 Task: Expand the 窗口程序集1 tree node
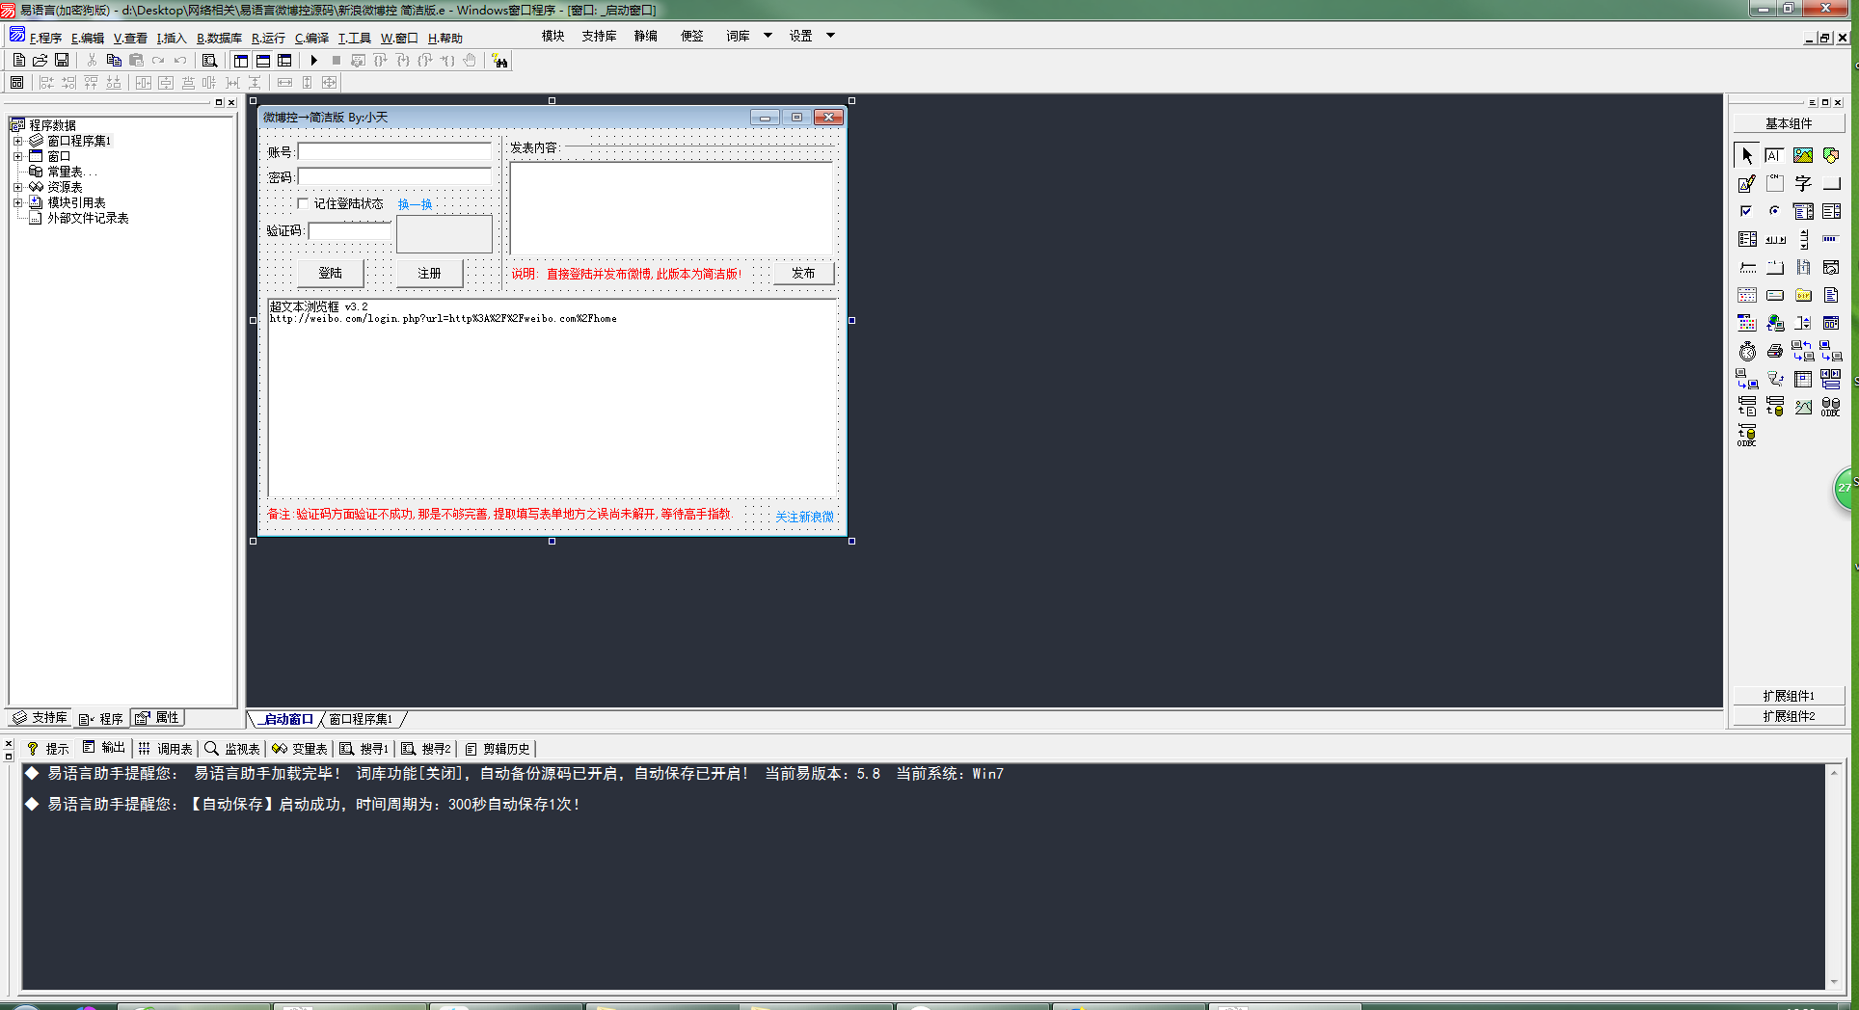(17, 141)
